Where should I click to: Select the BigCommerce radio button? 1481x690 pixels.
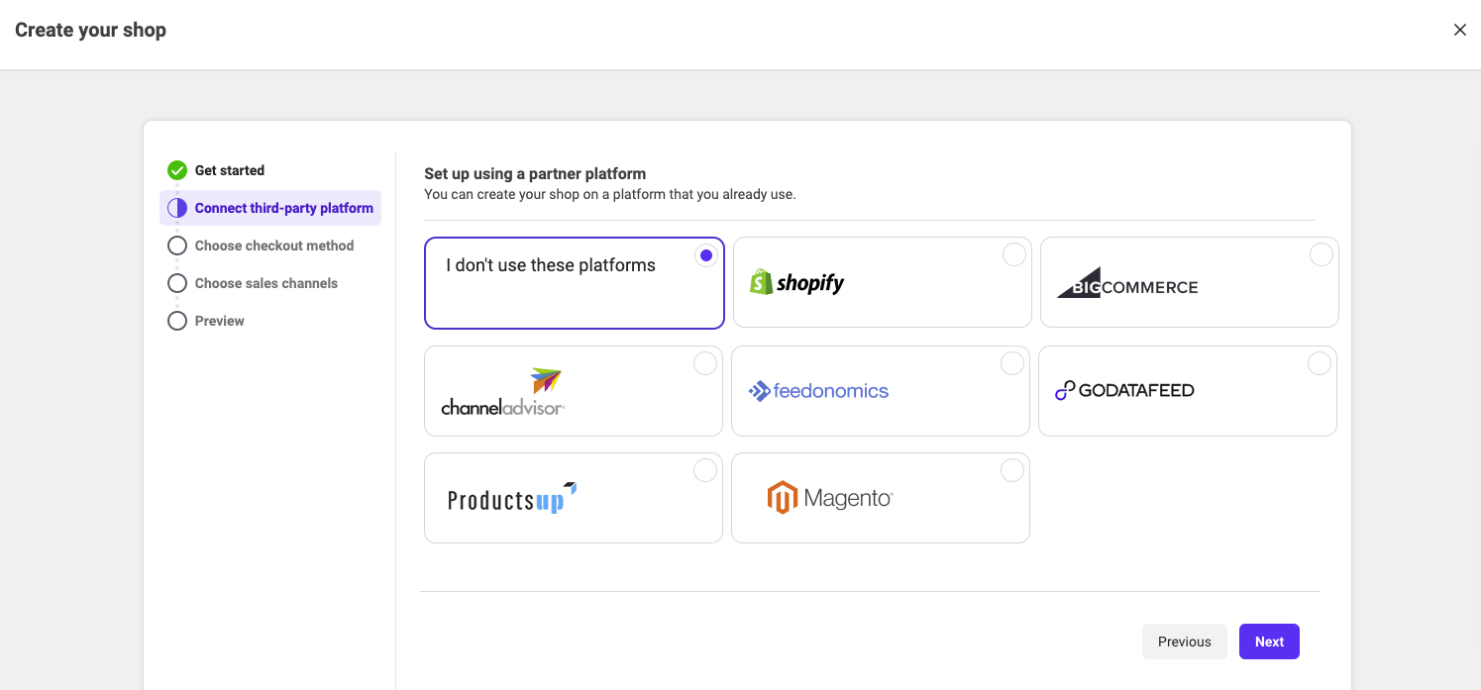coord(1321,255)
